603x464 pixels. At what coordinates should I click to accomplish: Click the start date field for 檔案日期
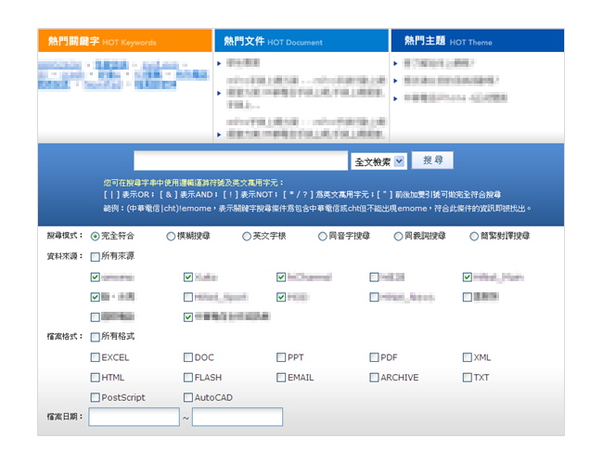pyautogui.click(x=134, y=418)
